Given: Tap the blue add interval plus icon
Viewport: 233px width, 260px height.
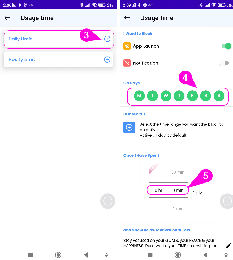Looking at the screenshot, I should 129,127.
